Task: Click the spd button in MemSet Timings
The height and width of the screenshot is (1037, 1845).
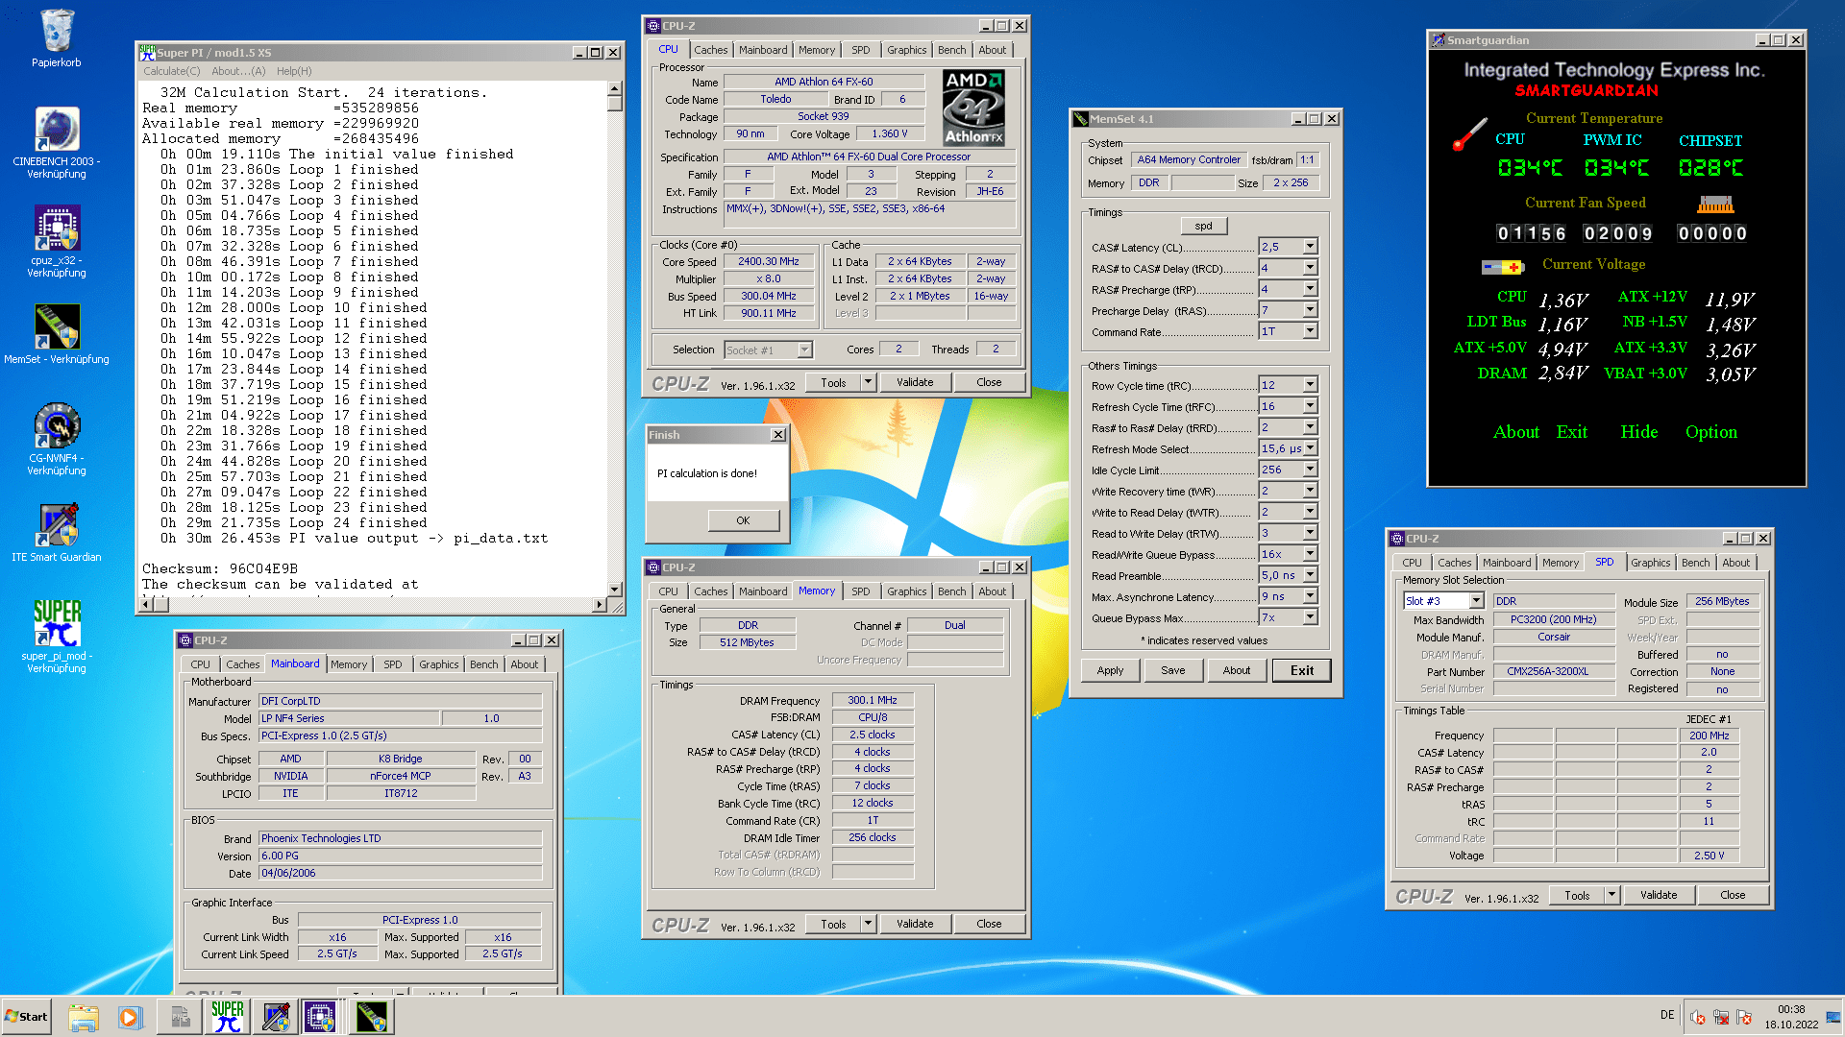Action: (1203, 226)
